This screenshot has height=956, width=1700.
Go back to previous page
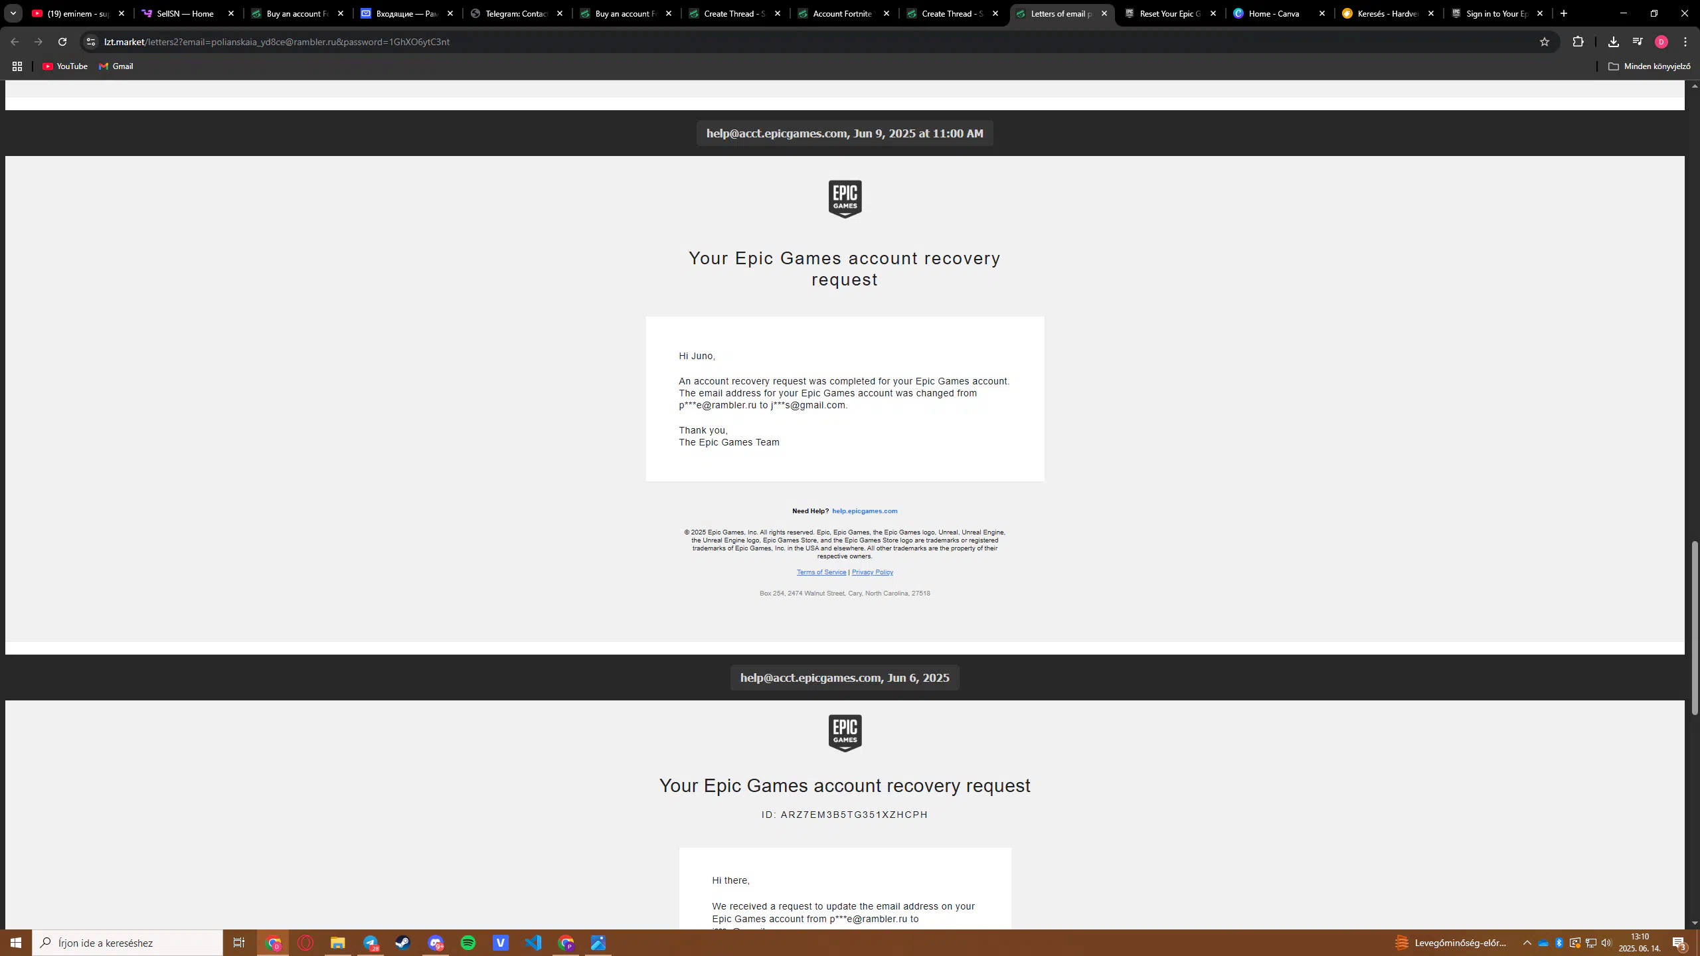(15, 42)
